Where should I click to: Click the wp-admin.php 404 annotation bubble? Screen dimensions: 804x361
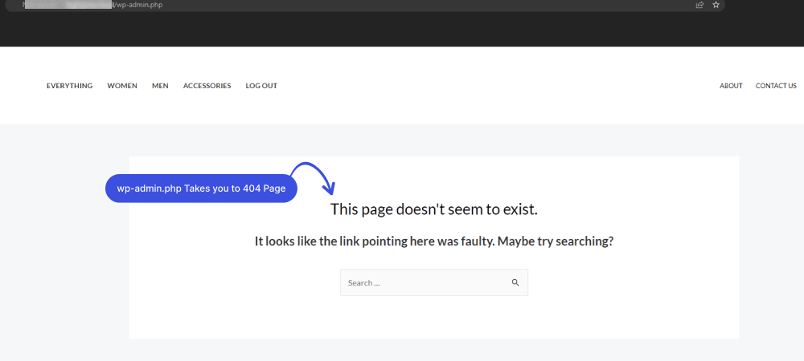(201, 189)
